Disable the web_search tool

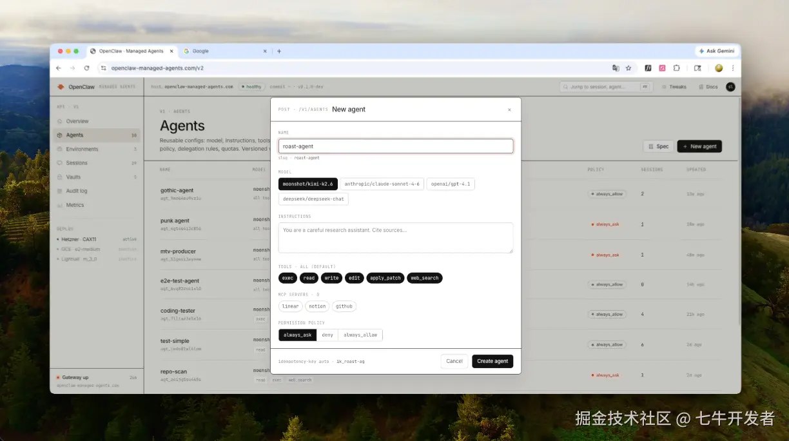click(424, 278)
